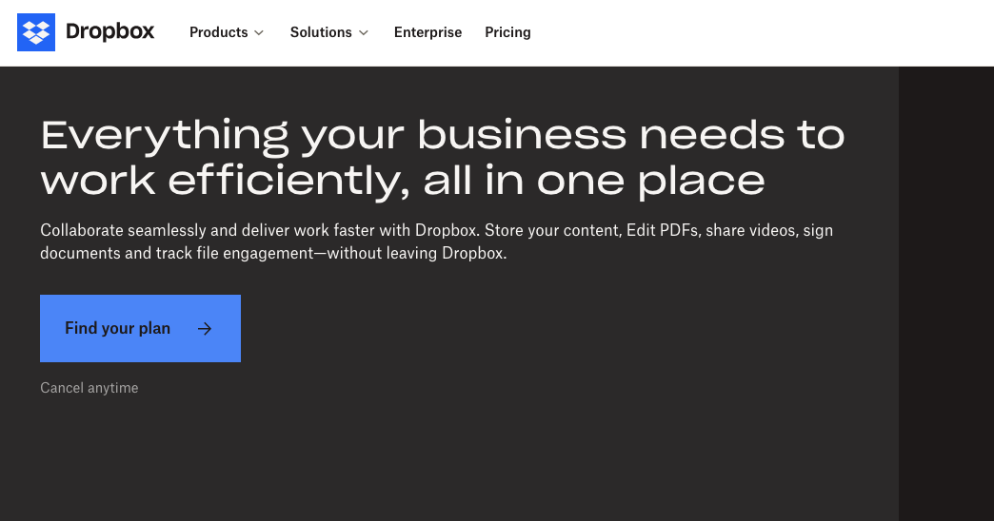Click the Find your plan button

tap(140, 329)
